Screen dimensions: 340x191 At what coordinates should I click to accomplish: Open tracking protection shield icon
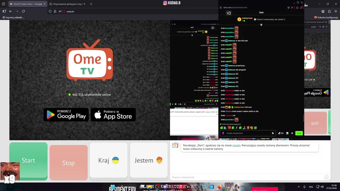tap(50, 11)
